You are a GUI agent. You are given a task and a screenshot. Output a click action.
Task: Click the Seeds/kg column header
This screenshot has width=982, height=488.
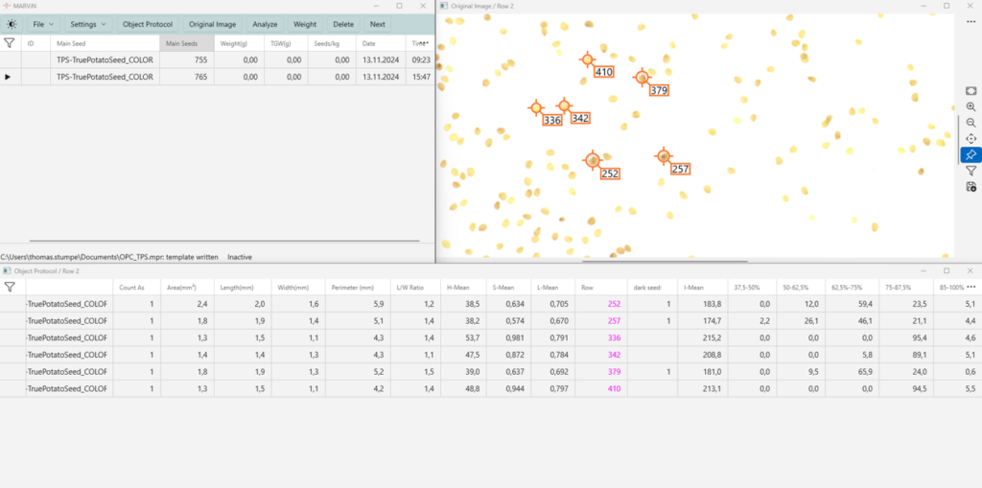[x=331, y=43]
